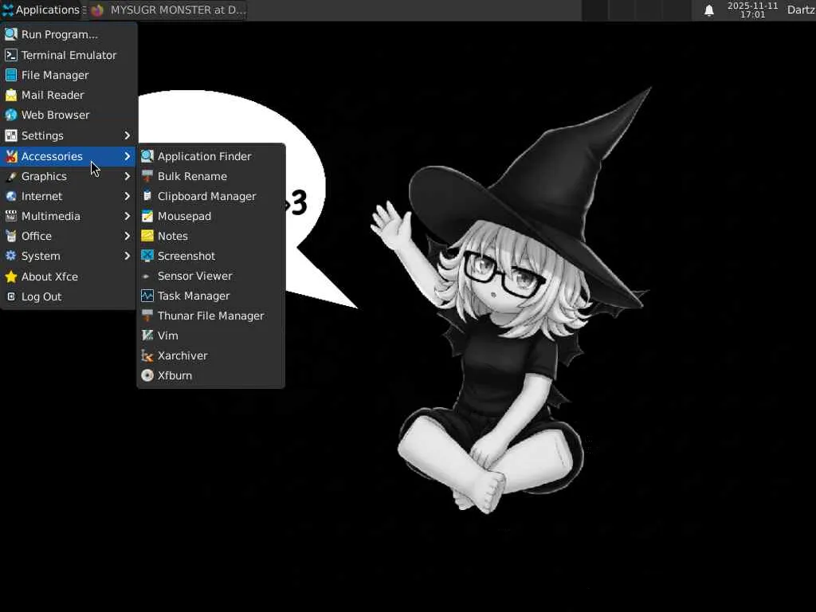Click the Mousepad notepad icon

point(147,216)
